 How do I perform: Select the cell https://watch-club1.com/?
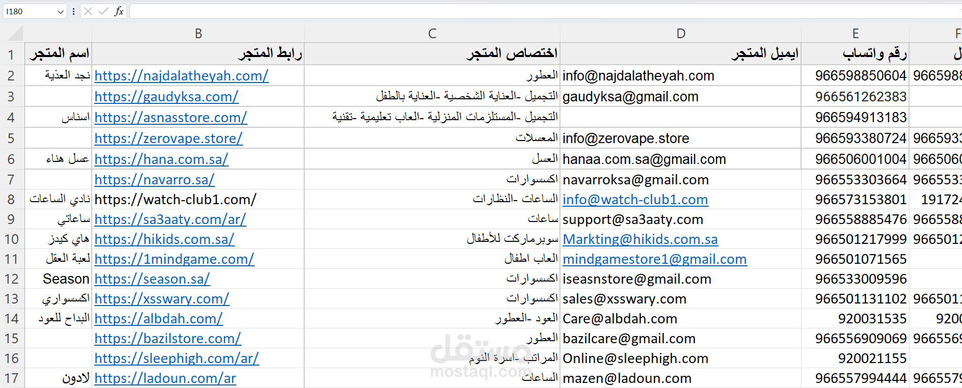pyautogui.click(x=198, y=200)
